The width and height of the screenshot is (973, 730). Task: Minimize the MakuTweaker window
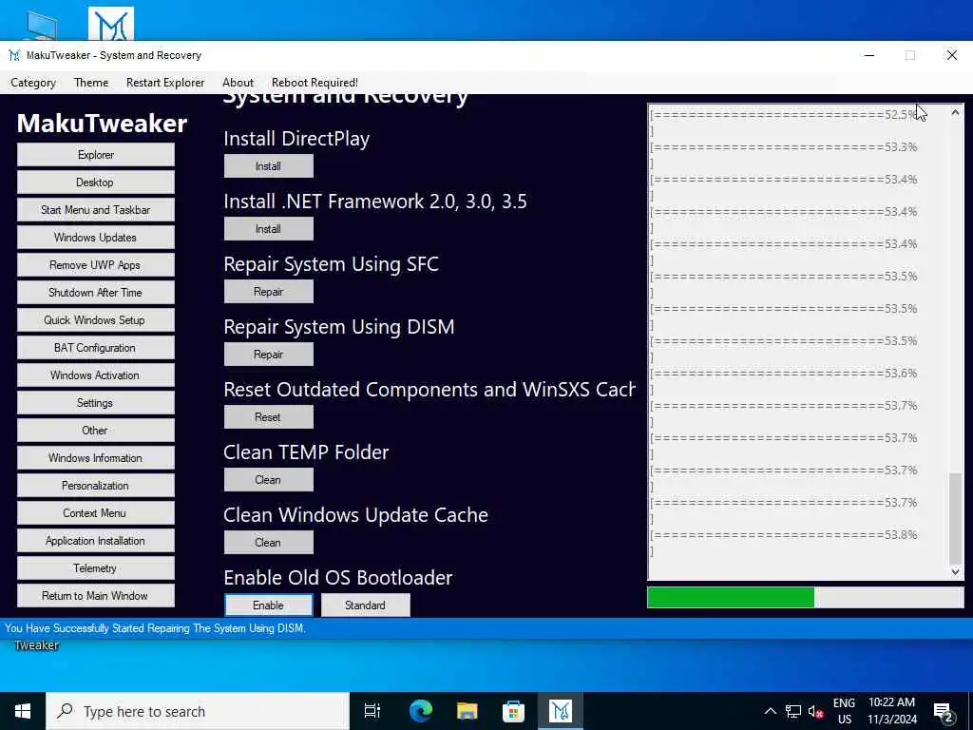tap(869, 55)
